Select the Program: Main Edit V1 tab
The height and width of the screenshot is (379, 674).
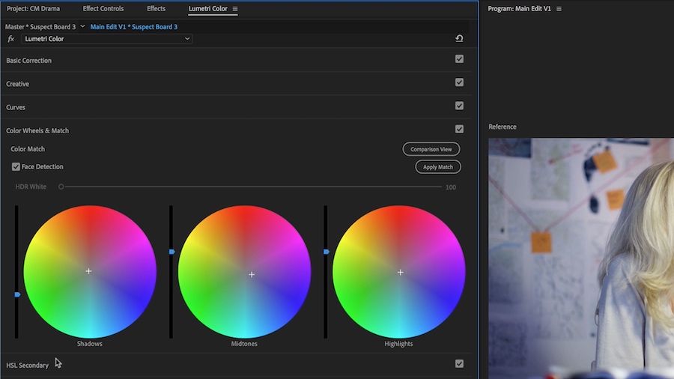[519, 8]
